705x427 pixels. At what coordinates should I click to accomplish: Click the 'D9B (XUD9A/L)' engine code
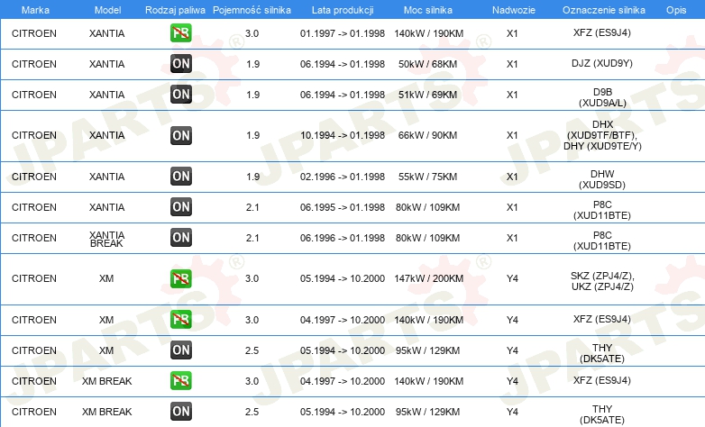pos(602,97)
